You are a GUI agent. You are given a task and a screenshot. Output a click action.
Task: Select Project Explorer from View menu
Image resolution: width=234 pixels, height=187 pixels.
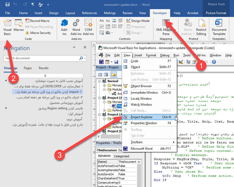[x=141, y=117]
